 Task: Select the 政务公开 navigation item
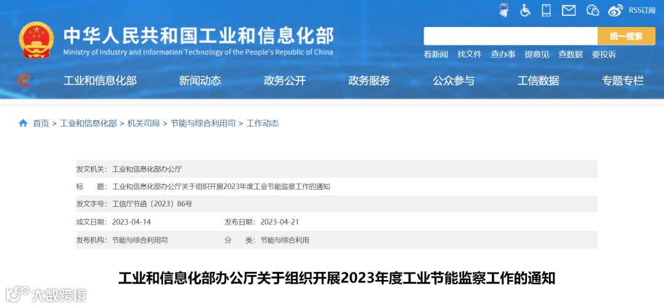(x=285, y=80)
